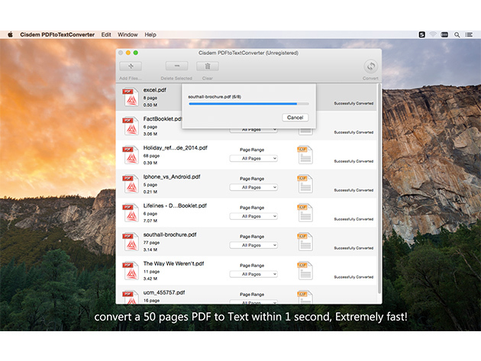Click the Wi-Fi status icon
This screenshot has height=361, width=481.
433,34
